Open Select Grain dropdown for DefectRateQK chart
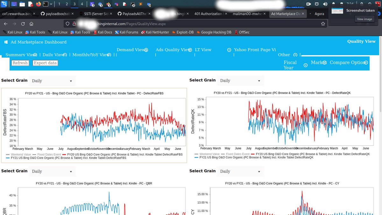 coord(240,81)
